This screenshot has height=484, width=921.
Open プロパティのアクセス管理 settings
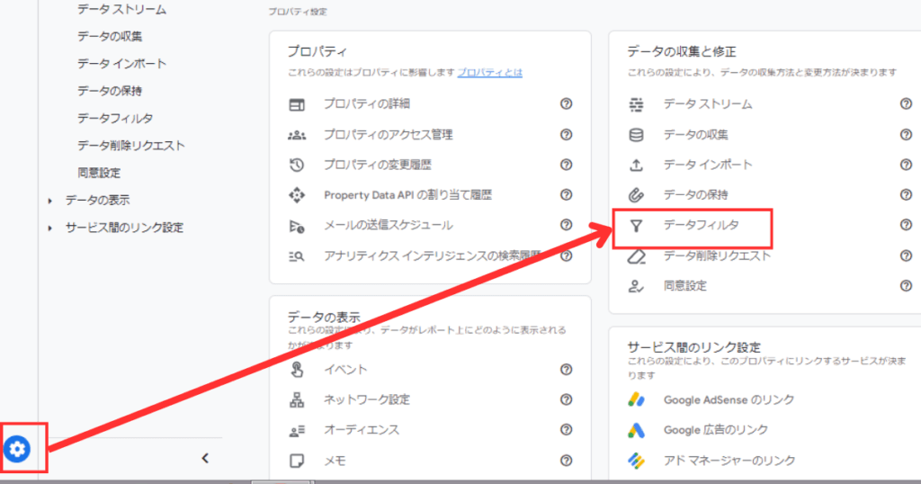point(389,135)
